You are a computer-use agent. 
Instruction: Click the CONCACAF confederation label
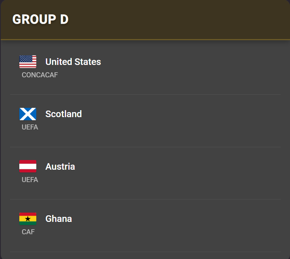[39, 75]
